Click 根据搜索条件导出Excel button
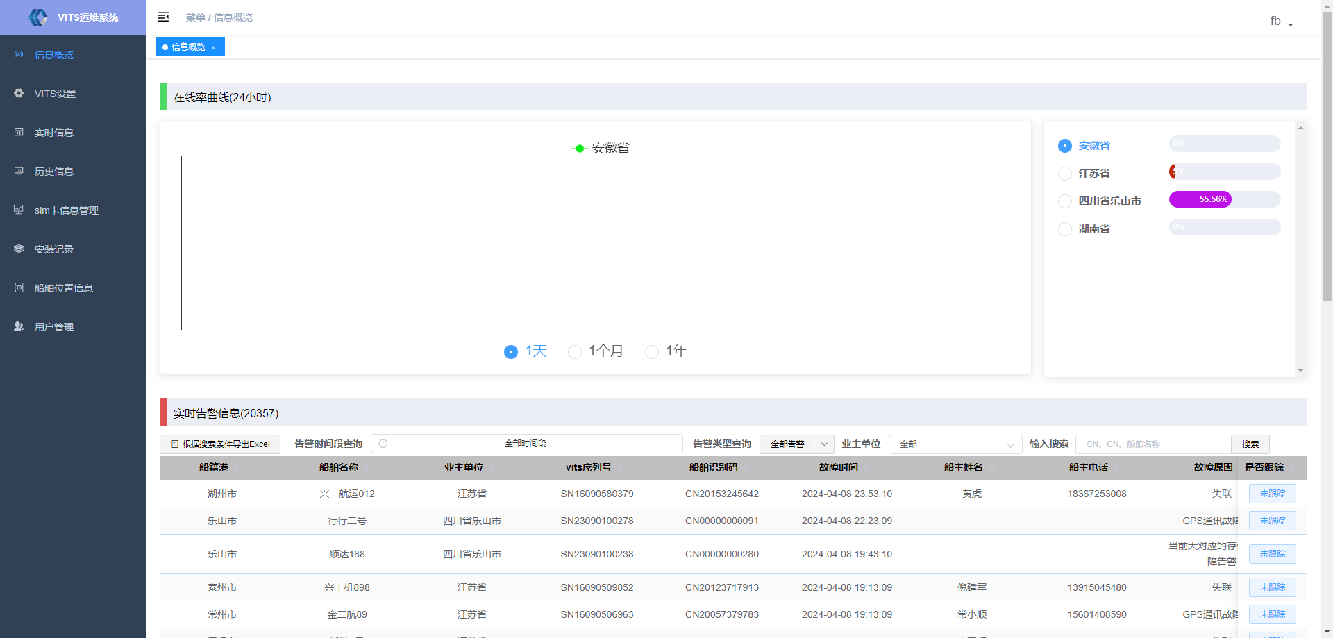 (x=220, y=444)
